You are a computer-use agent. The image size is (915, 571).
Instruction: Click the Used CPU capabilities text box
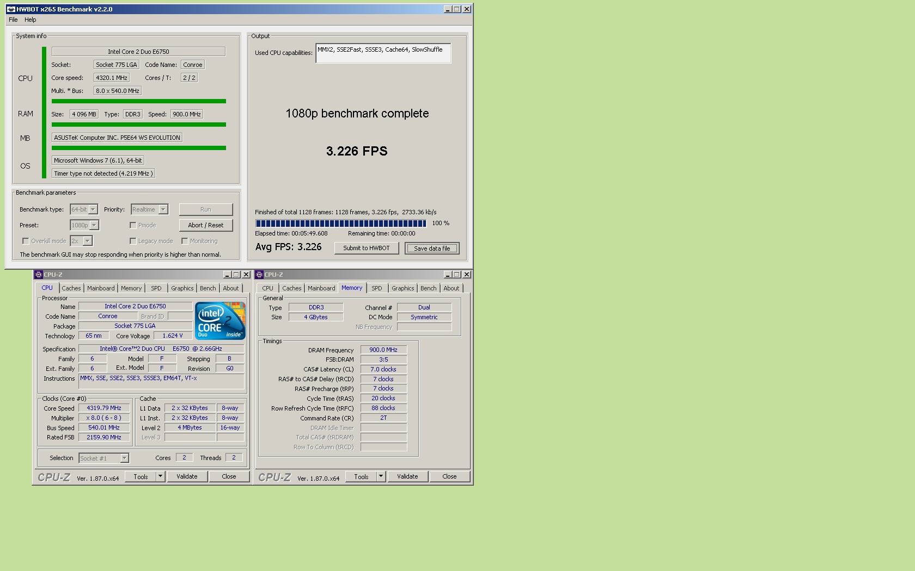(383, 53)
